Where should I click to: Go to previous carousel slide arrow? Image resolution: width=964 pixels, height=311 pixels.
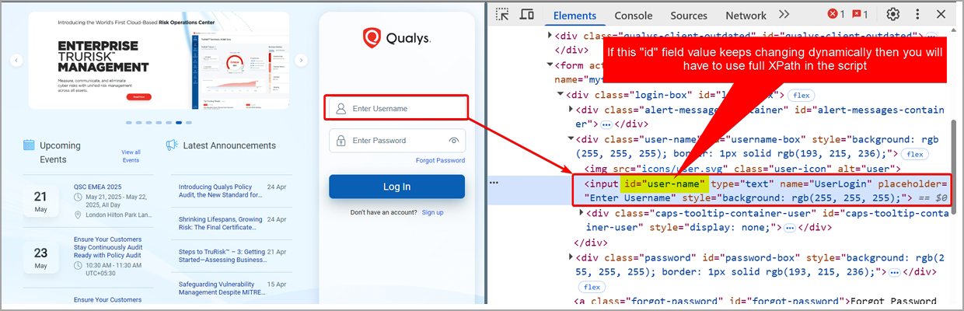click(17, 61)
